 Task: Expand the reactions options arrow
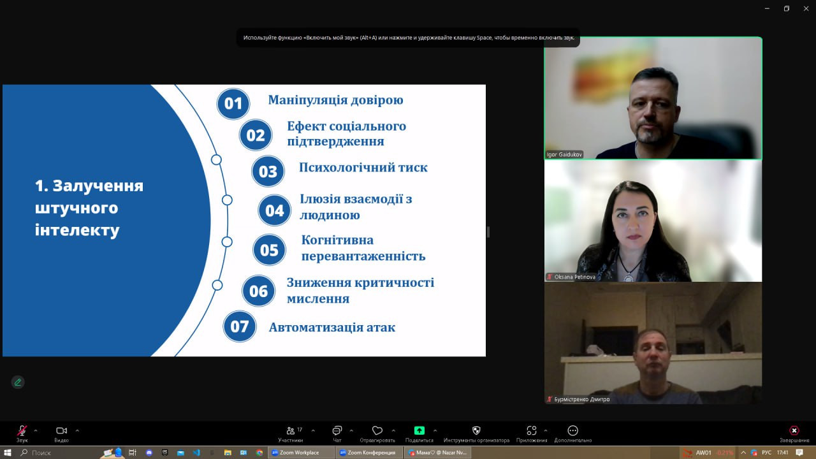coord(393,430)
